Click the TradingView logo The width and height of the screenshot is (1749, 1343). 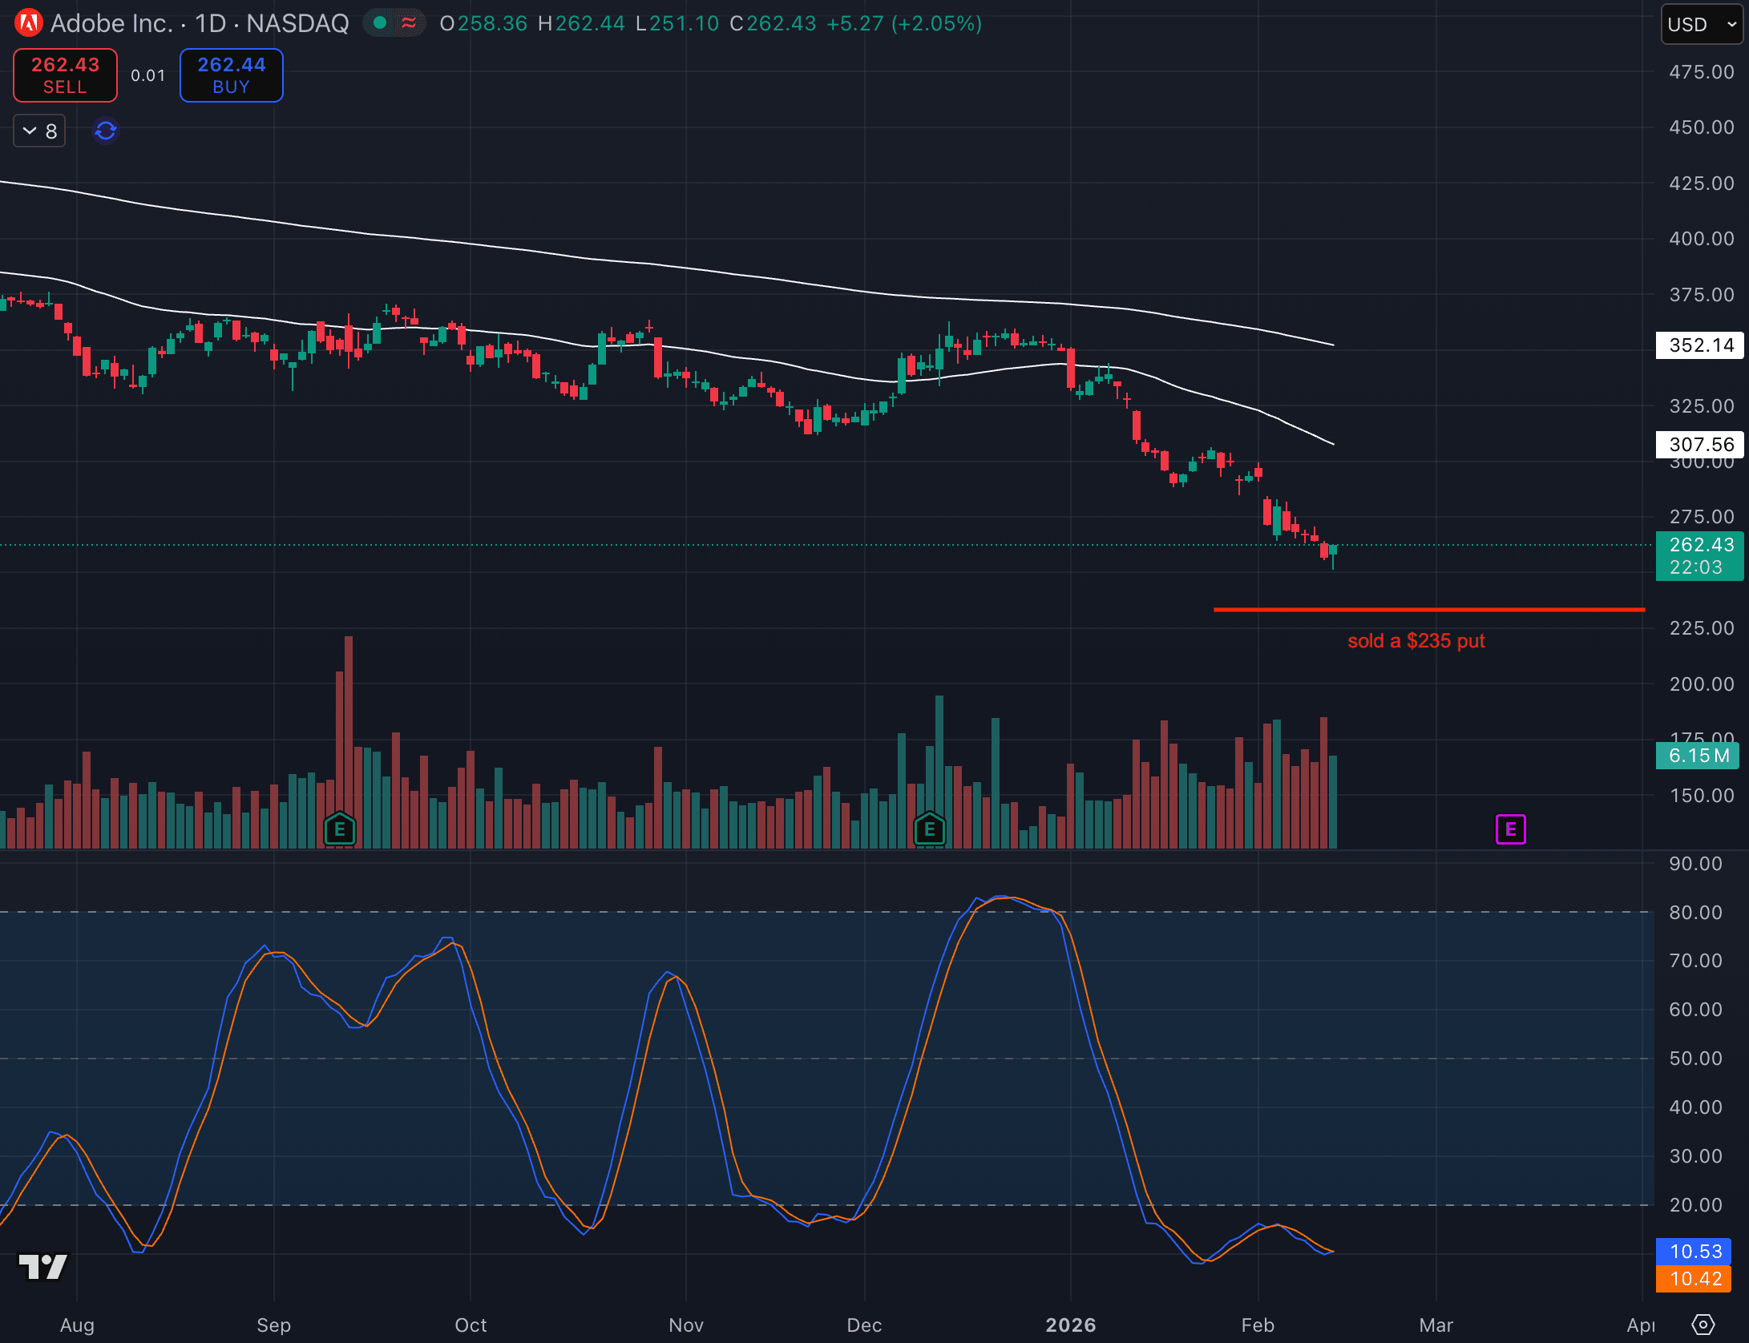coord(43,1267)
